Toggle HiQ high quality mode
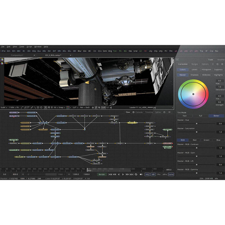225x225 pixels. pos(147,174)
